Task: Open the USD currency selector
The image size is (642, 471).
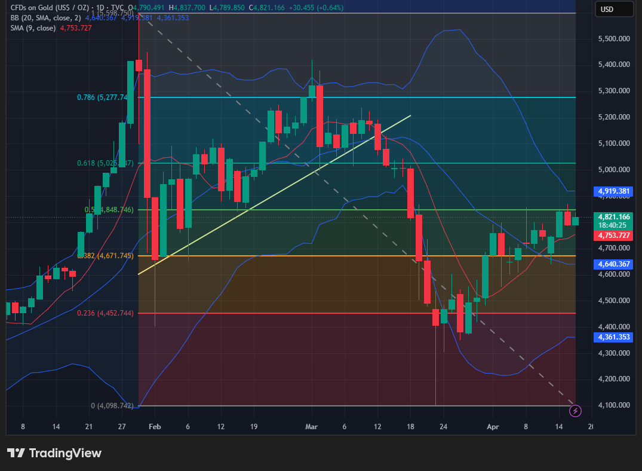Action: (614, 10)
